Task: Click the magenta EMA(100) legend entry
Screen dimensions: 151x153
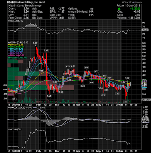Action: tap(16, 55)
